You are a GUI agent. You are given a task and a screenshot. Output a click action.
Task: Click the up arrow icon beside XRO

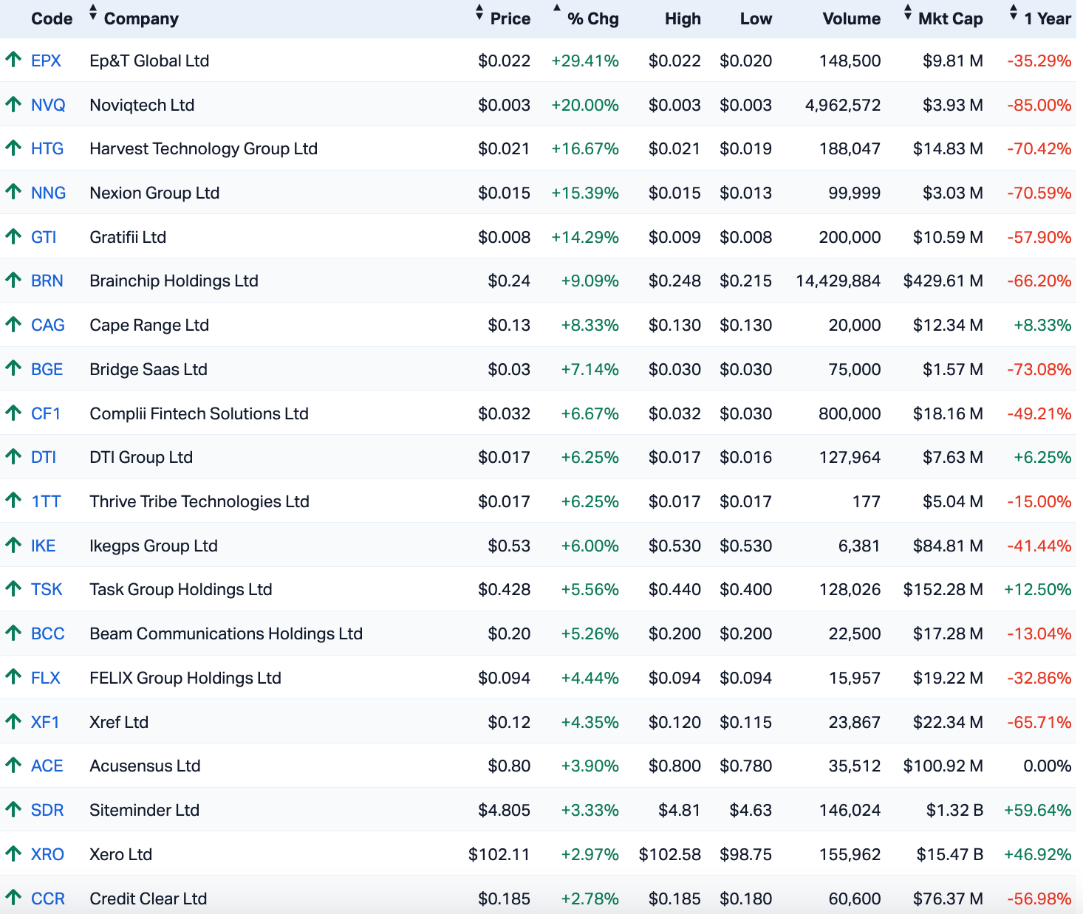pos(13,853)
